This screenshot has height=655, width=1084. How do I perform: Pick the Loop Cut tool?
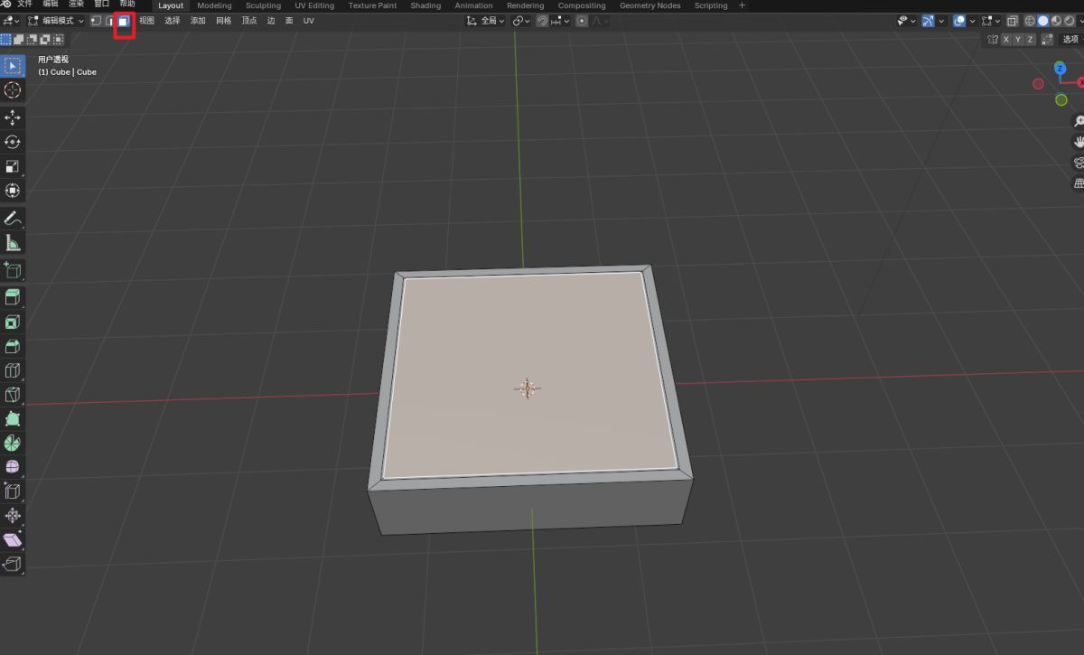[x=13, y=370]
